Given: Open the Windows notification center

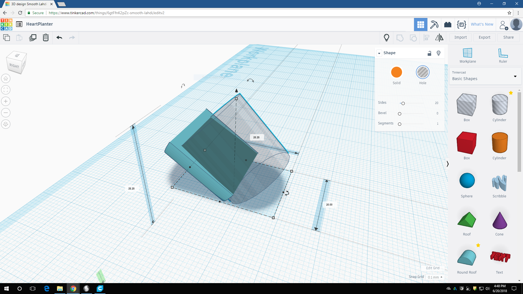Looking at the screenshot, I should (x=514, y=289).
